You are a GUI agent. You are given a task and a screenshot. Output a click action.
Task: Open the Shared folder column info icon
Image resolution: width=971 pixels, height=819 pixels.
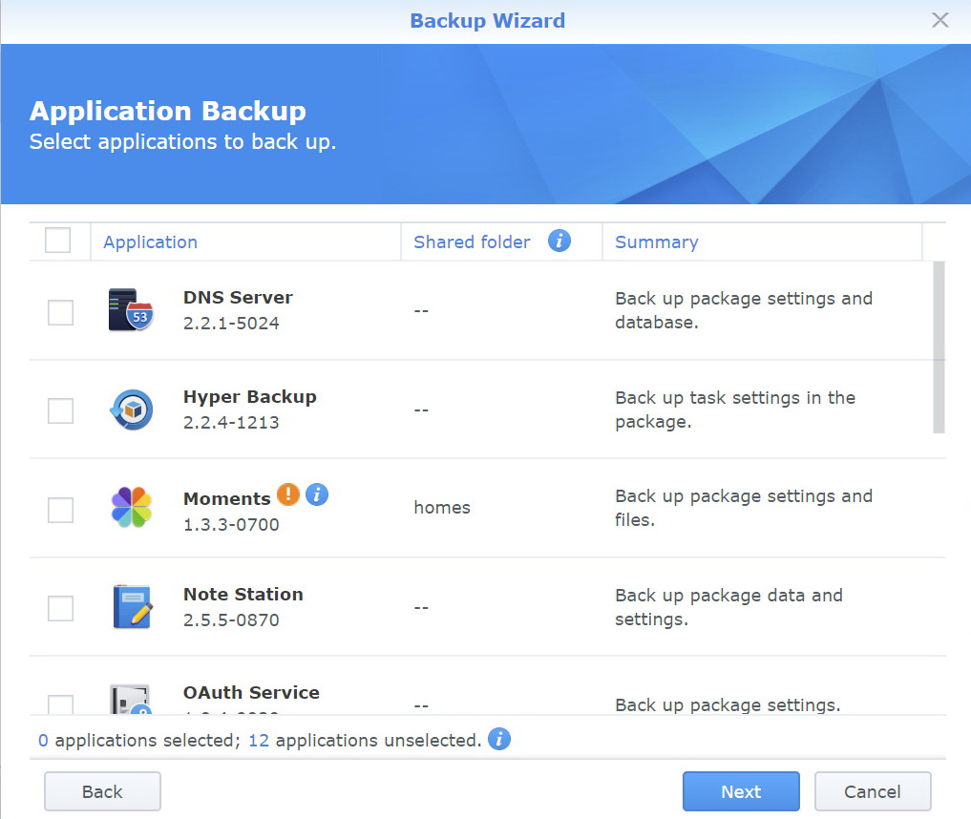[559, 241]
